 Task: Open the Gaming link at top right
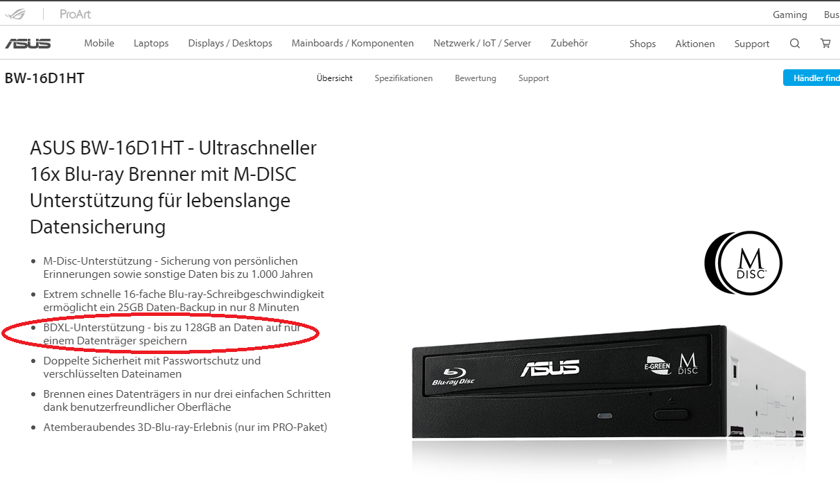tap(790, 15)
